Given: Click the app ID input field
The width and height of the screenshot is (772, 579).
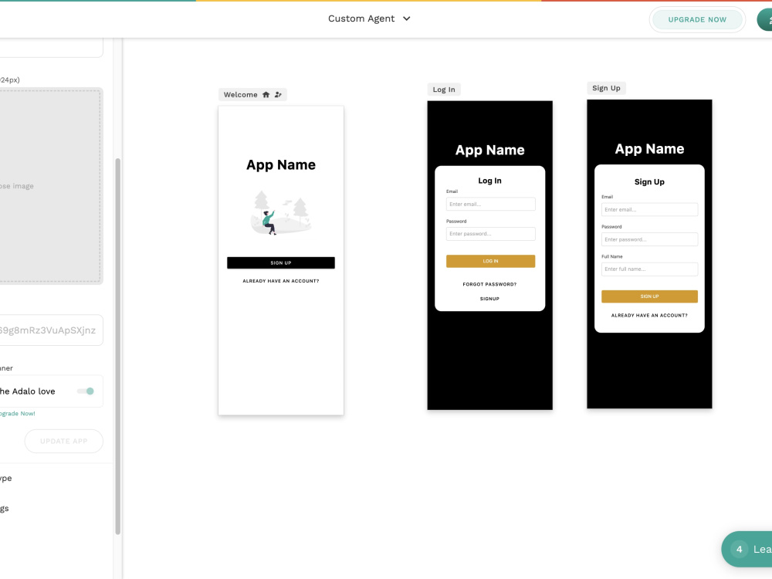Looking at the screenshot, I should [x=50, y=330].
